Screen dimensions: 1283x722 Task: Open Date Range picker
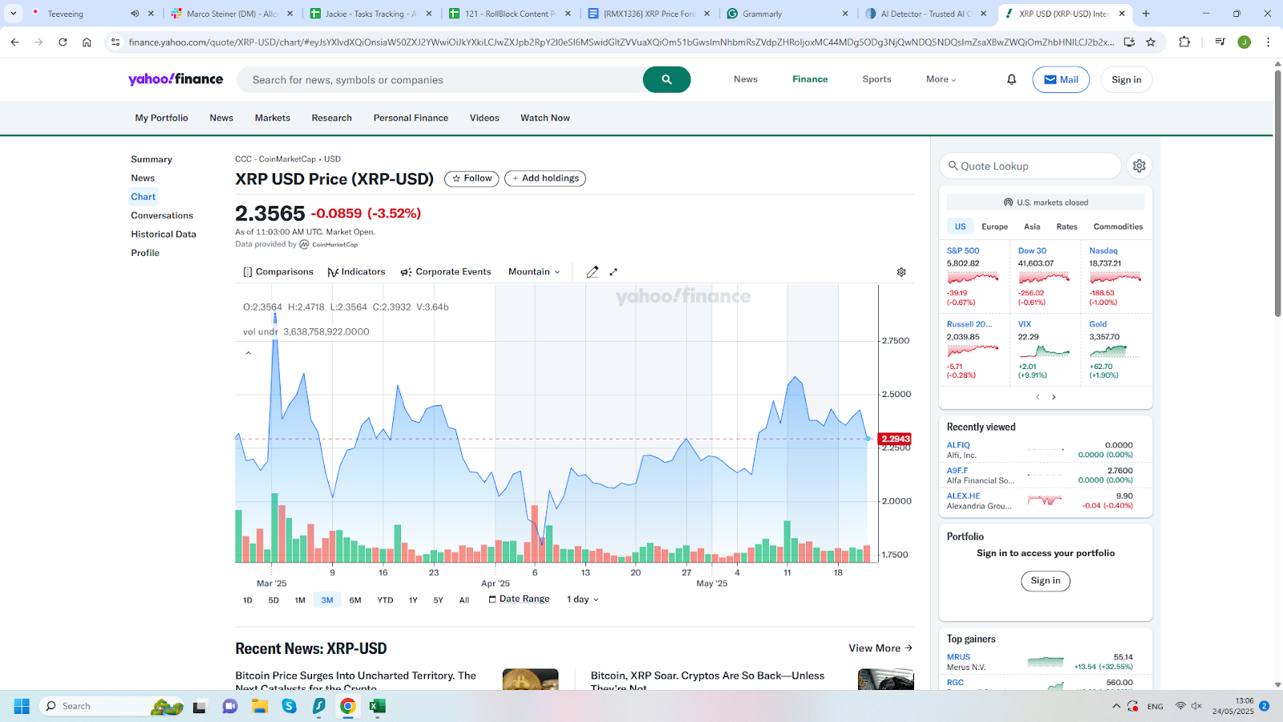(519, 599)
